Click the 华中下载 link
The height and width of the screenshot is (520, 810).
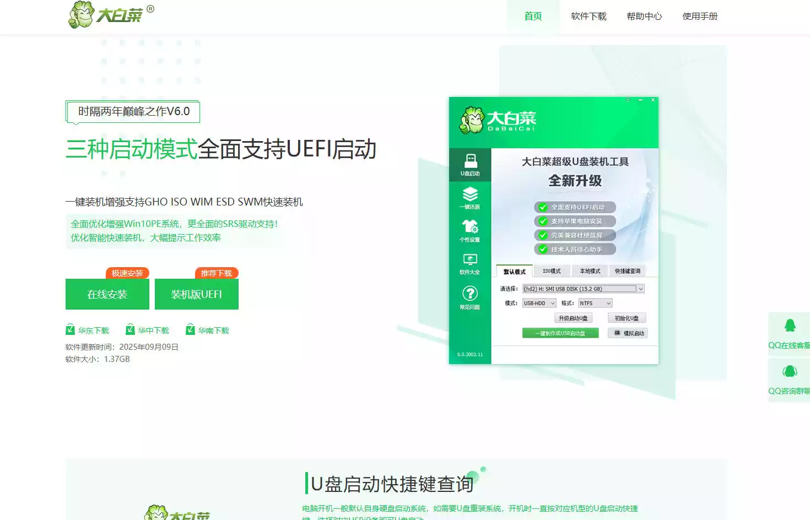(x=154, y=331)
